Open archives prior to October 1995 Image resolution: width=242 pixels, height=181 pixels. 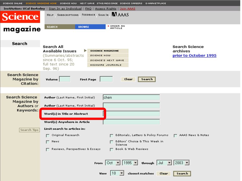194,55
